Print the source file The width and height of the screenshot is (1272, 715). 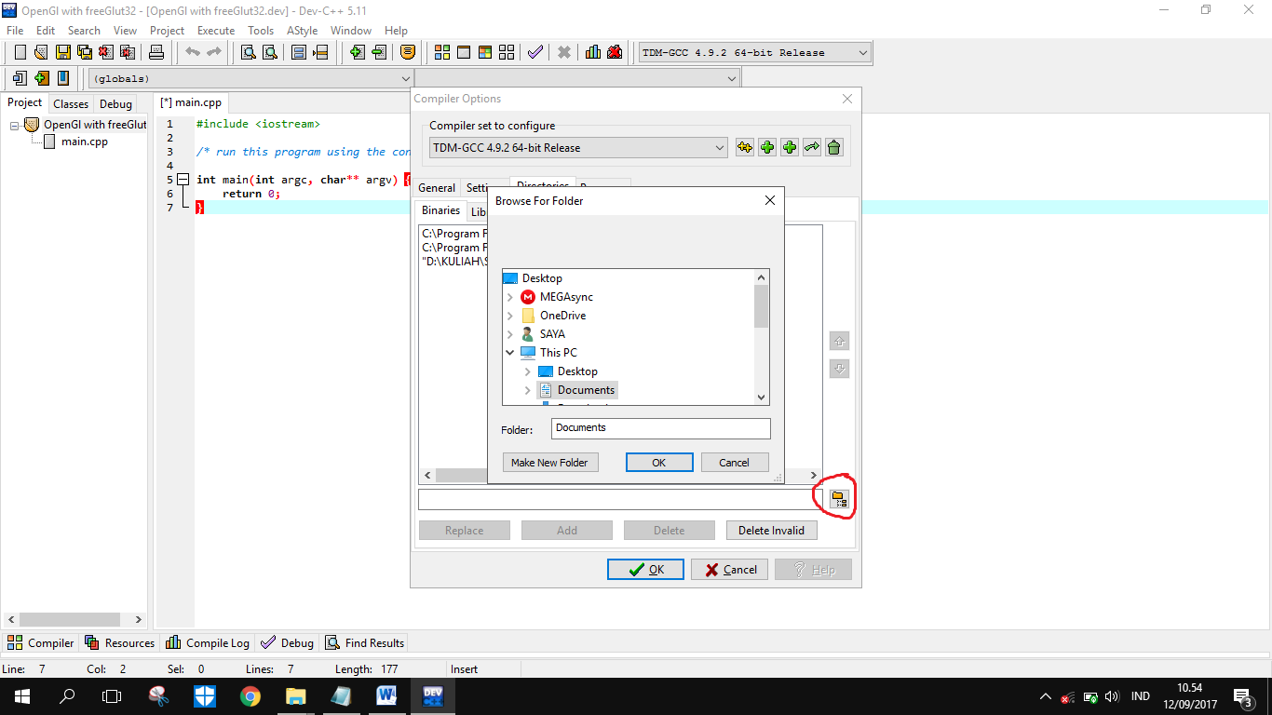pyautogui.click(x=156, y=52)
